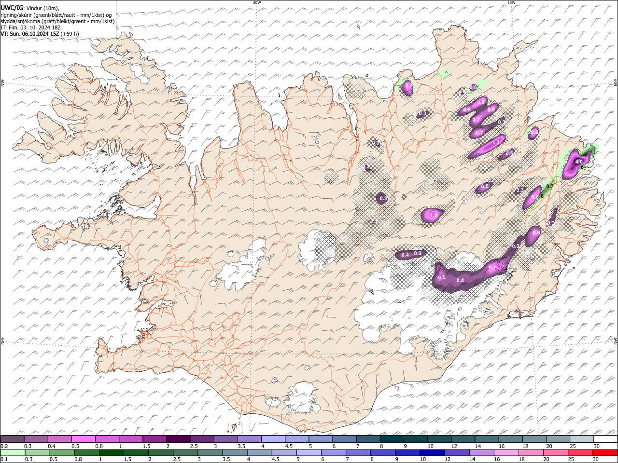Image resolution: width=618 pixels, height=463 pixels.
Task: Click the '0.2' label in the top legend row
Action: [x=3, y=446]
